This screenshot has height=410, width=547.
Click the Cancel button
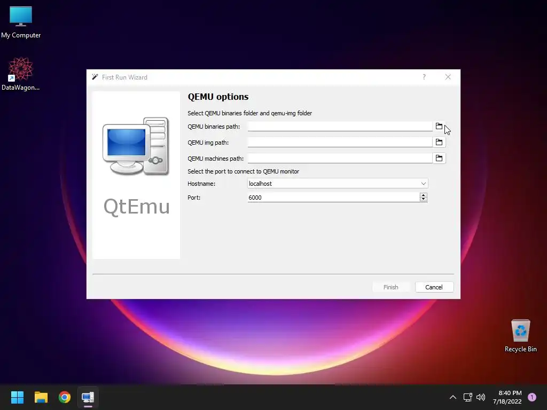click(x=434, y=287)
